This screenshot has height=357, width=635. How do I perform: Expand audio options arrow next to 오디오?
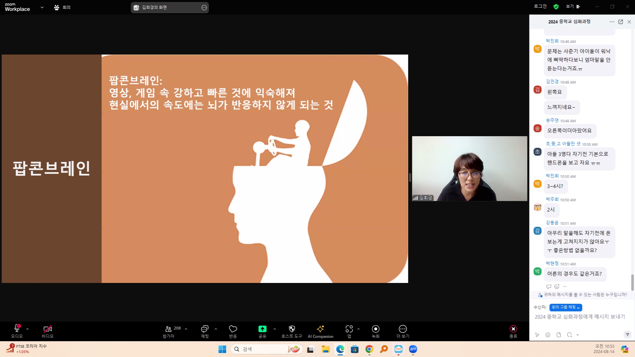pos(27,329)
